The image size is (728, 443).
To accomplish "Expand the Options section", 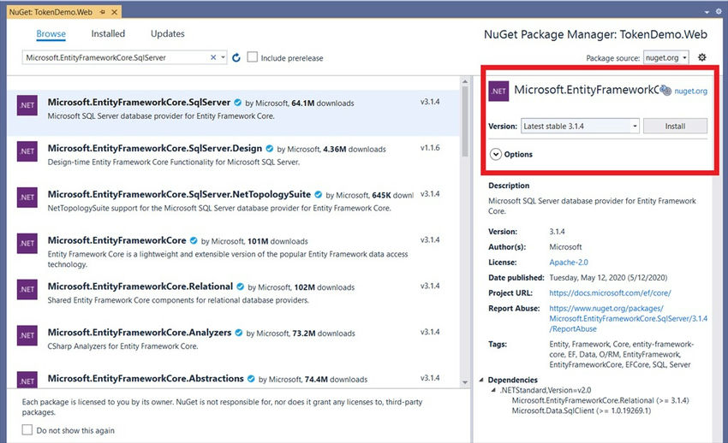I will coord(496,154).
